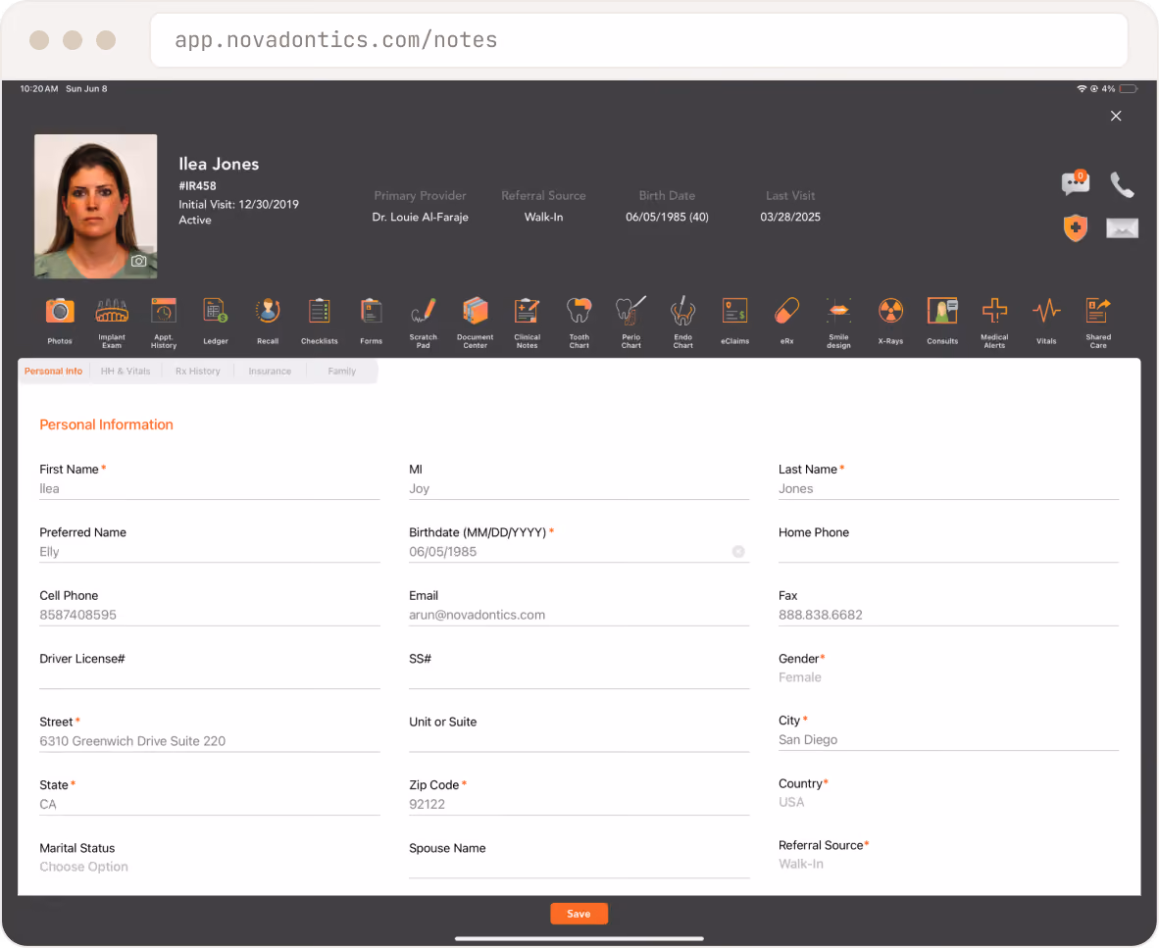The width and height of the screenshot is (1159, 948).
Task: Click the State field showing CA
Action: coord(209,805)
